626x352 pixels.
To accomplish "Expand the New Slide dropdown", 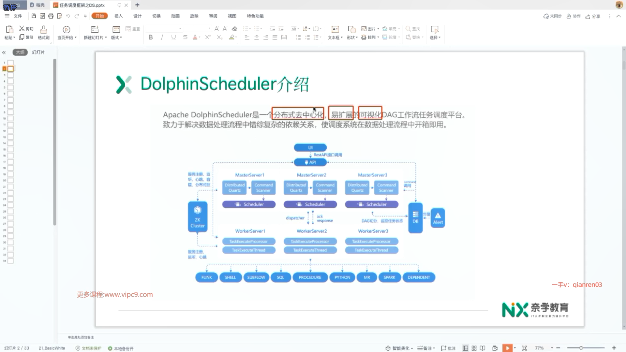I will (106, 37).
